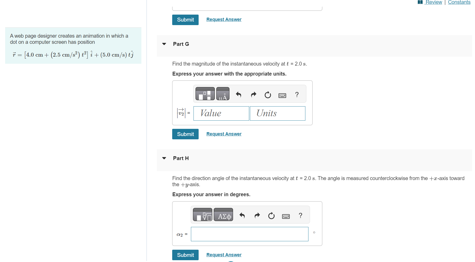
Task: Click the help question mark in Part H toolbar
Action: click(300, 216)
